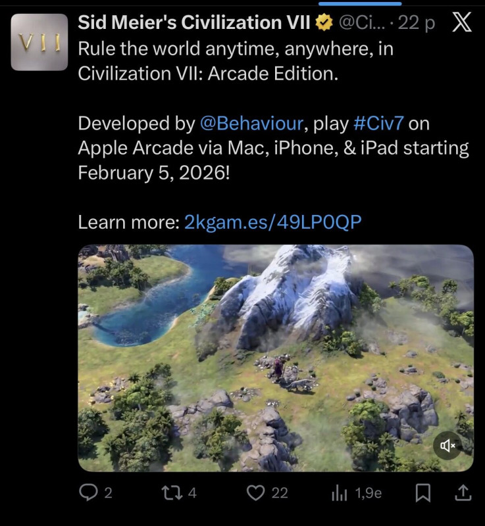Bookmark this post
The height and width of the screenshot is (526, 485).
423,492
